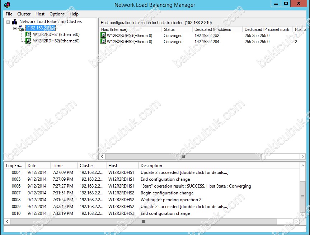
Task: Collapse the 192.168.2.210 cluster node
Action: point(15,28)
